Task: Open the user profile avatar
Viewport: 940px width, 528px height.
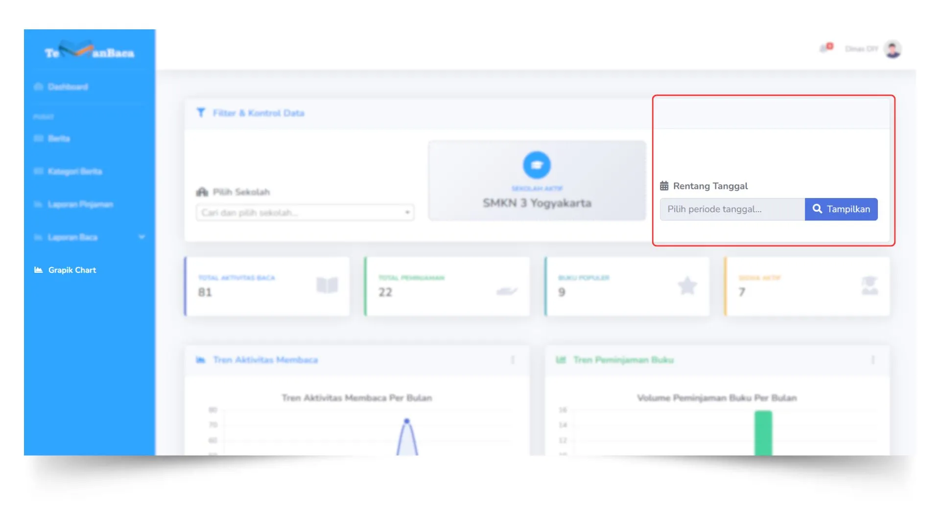Action: click(x=893, y=49)
